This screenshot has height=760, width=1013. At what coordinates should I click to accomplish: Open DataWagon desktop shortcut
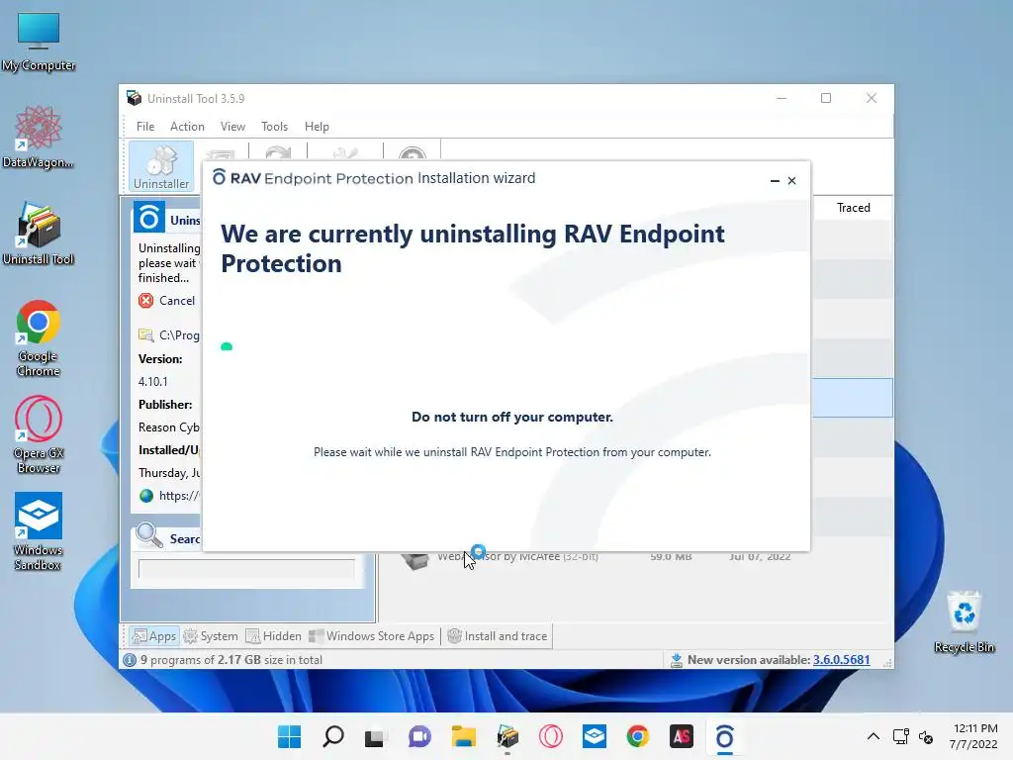39,138
